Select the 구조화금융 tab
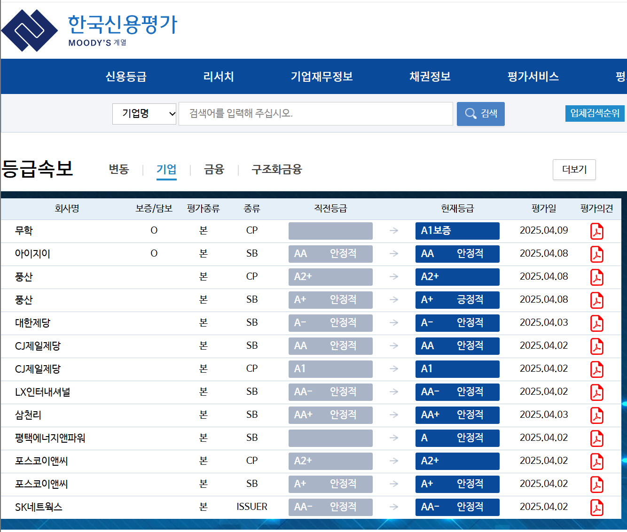Viewport: 627px width, 532px height. coord(276,170)
